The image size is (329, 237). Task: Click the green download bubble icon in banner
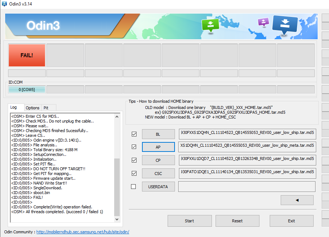point(210,25)
